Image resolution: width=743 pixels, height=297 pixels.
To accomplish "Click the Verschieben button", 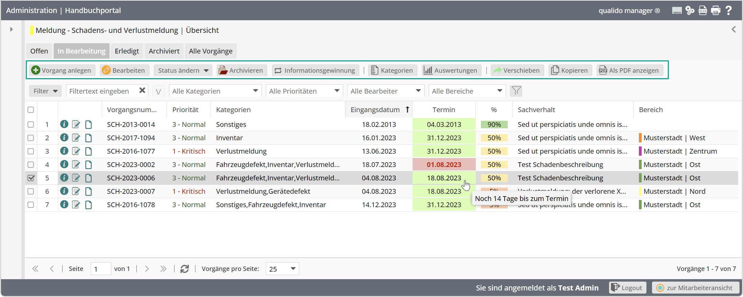I will pos(517,70).
